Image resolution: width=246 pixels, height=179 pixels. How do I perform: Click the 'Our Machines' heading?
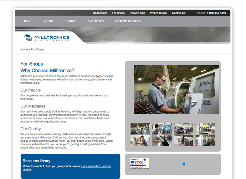point(33,106)
